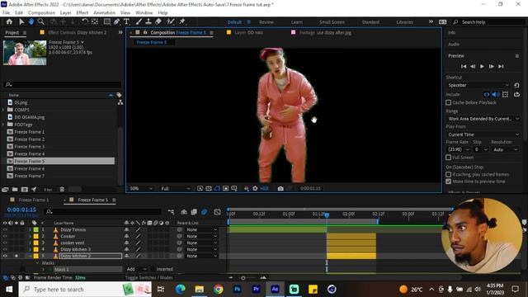Collapse the Masks property group
528x297 pixels.
[37, 263]
